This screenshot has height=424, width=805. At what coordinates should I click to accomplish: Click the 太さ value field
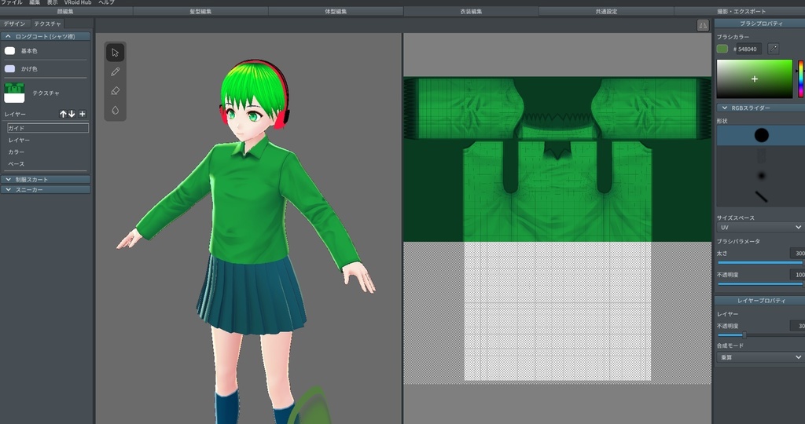[x=797, y=254]
